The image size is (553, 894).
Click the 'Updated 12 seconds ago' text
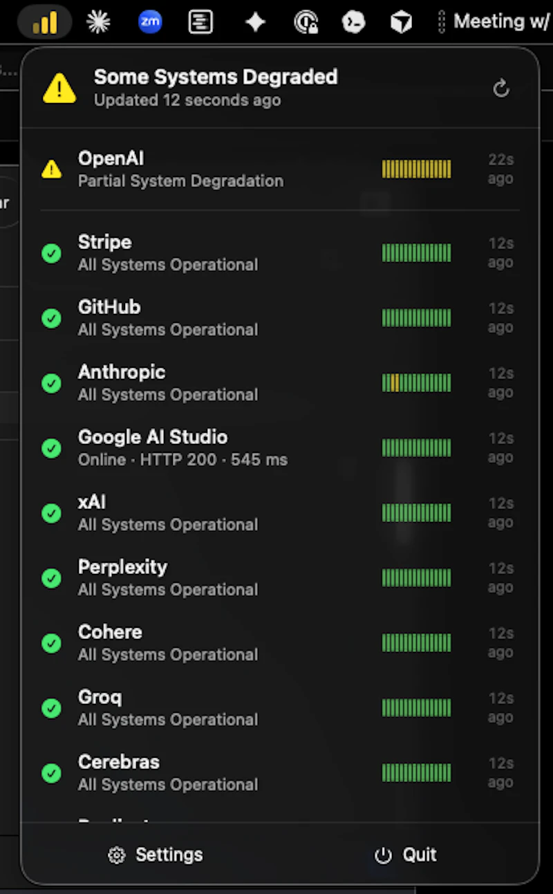187,100
